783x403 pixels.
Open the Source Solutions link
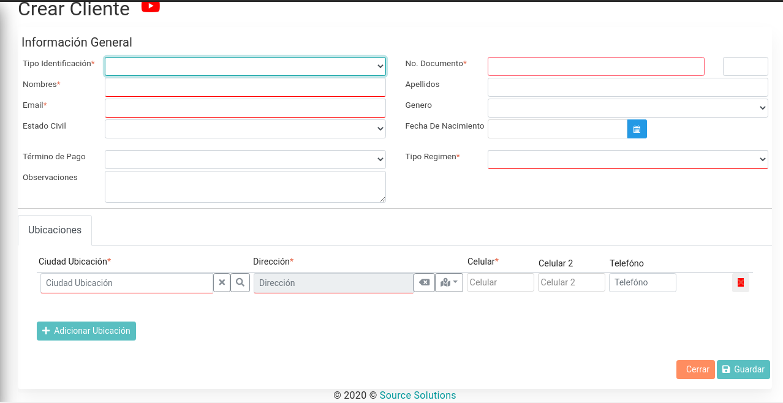(418, 395)
